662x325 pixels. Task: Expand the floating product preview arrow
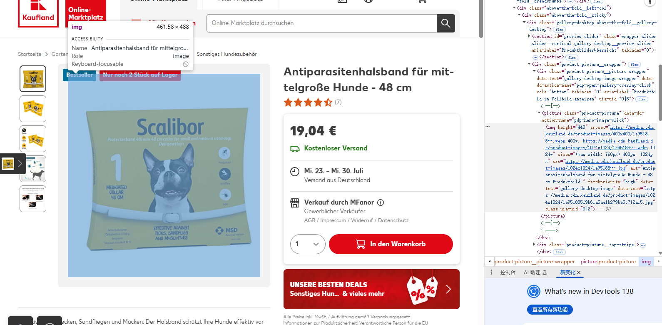tap(20, 164)
